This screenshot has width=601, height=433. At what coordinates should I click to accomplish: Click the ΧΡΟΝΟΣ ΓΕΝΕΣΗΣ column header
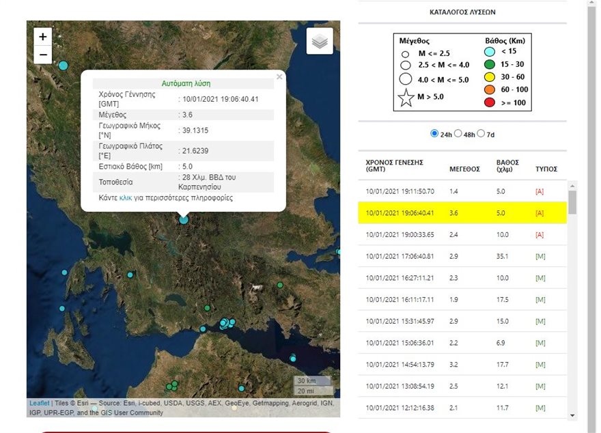[395, 165]
